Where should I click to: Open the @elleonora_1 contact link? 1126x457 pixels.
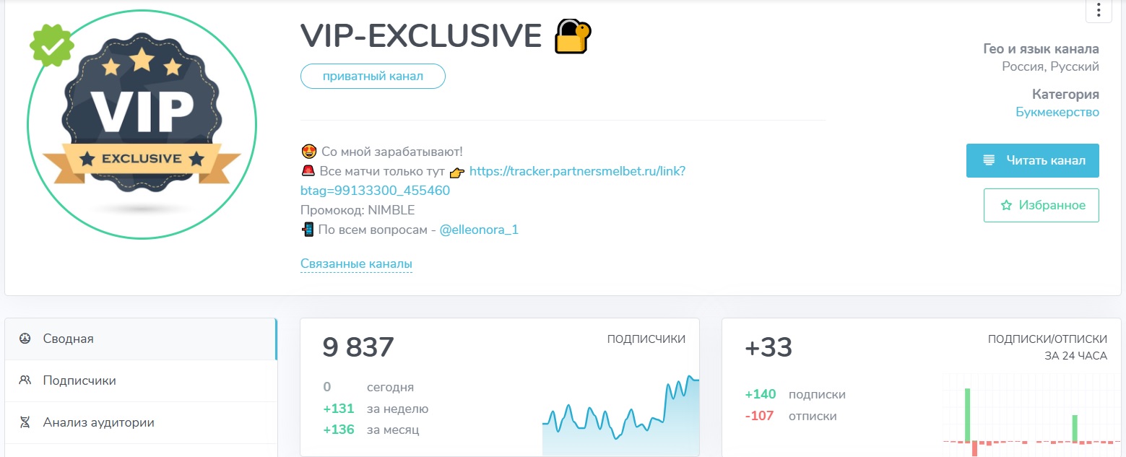click(479, 230)
